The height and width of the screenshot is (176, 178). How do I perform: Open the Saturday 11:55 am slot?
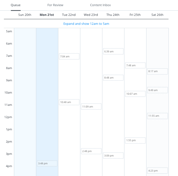click(157, 116)
